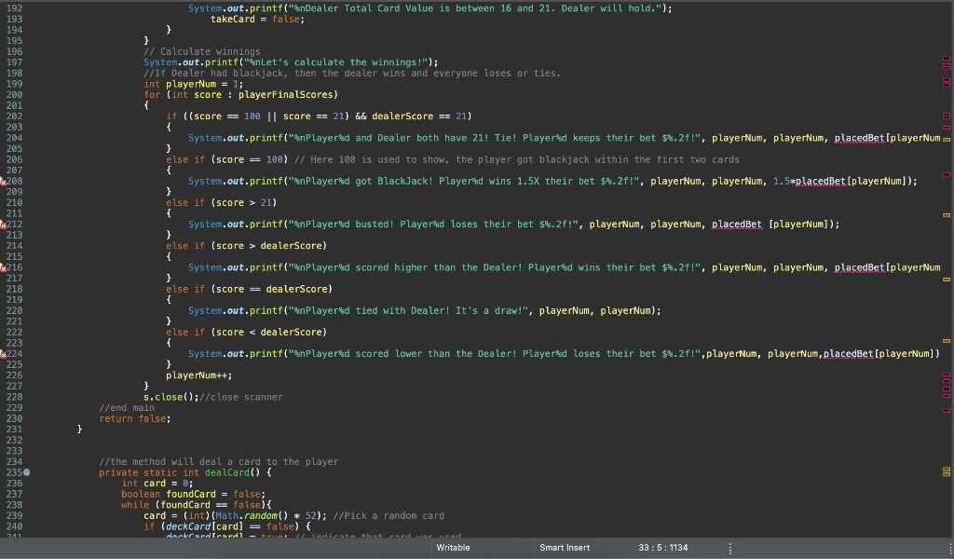Click the 'tied with Dealer' printf line
This screenshot has height=559, width=954.
coord(425,311)
